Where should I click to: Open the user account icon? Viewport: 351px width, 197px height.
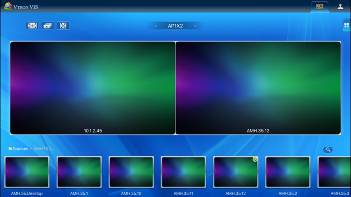pos(340,7)
